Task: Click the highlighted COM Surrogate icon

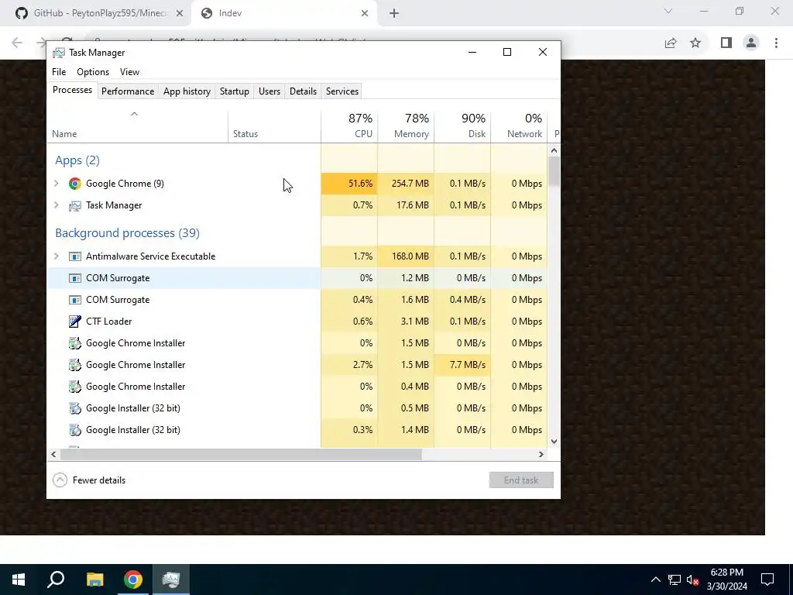Action: point(75,278)
